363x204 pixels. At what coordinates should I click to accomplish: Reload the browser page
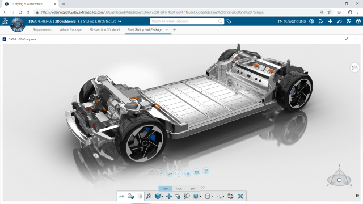[x=20, y=12]
